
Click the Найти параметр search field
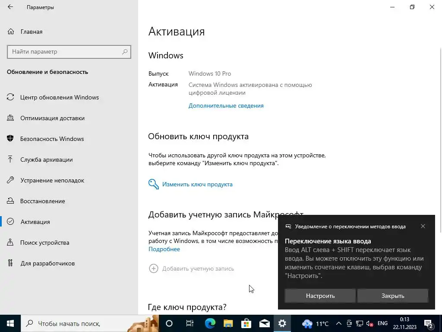69,52
